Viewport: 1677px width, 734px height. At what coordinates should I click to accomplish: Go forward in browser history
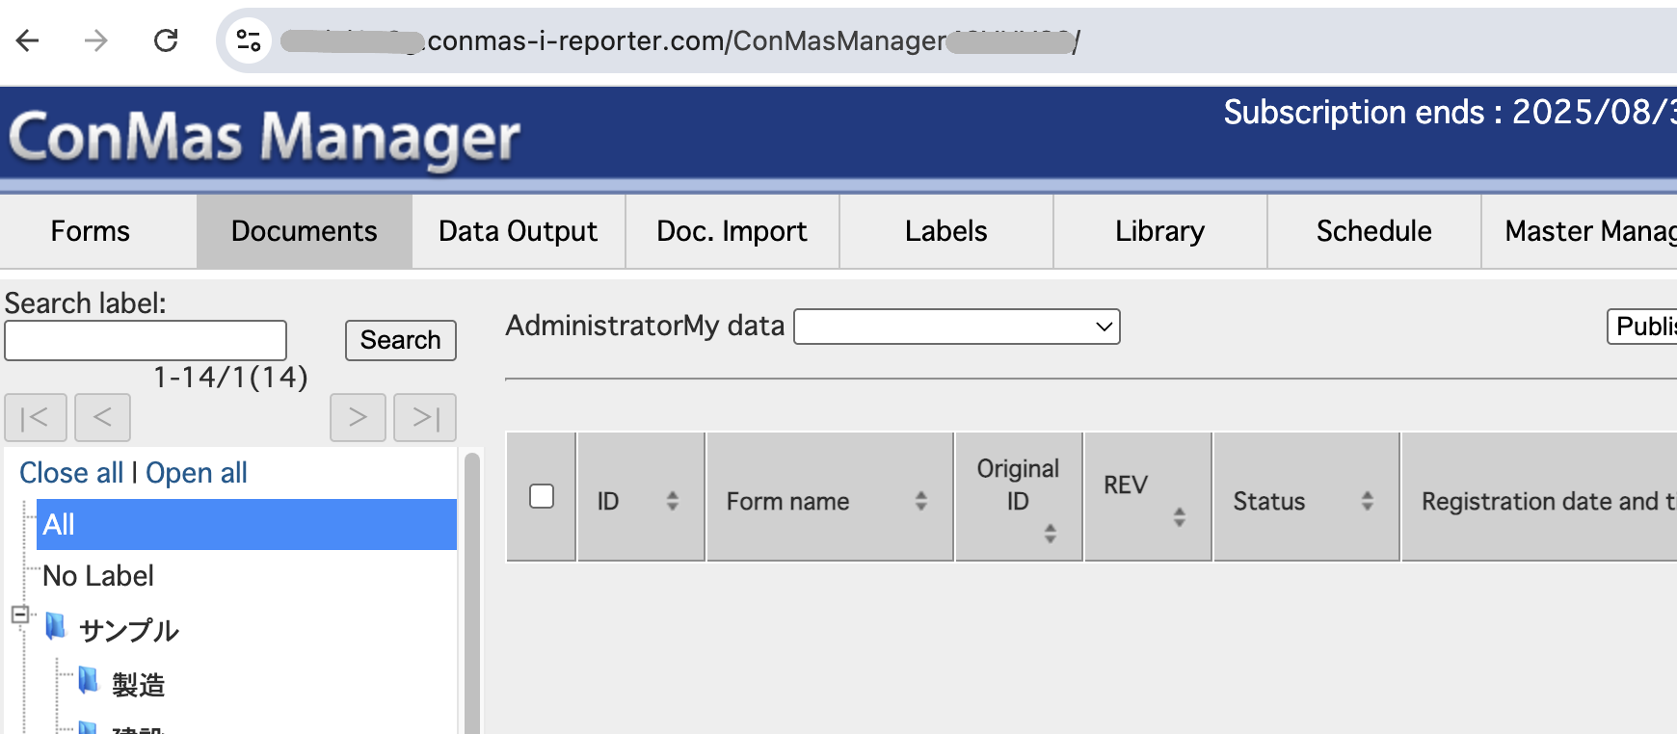[x=95, y=40]
